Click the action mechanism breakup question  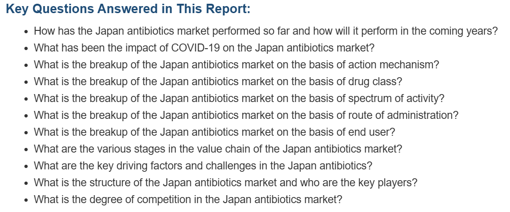[x=236, y=65]
